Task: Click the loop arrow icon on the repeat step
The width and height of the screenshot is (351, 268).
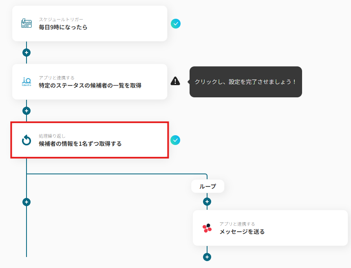Action: 26,140
